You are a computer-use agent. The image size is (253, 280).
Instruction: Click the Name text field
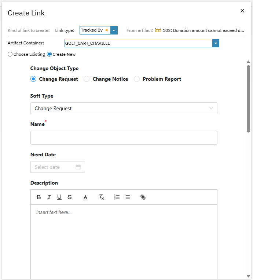click(124, 138)
